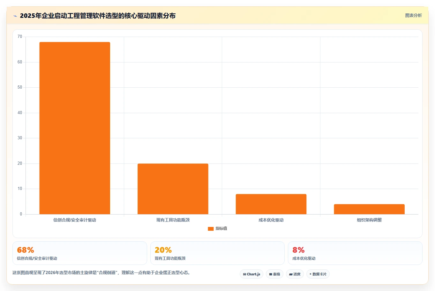
Task: Click the 图表分析 label in header
Action: [x=413, y=15]
